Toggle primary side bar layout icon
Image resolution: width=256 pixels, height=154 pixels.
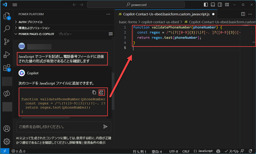[x=206, y=5]
